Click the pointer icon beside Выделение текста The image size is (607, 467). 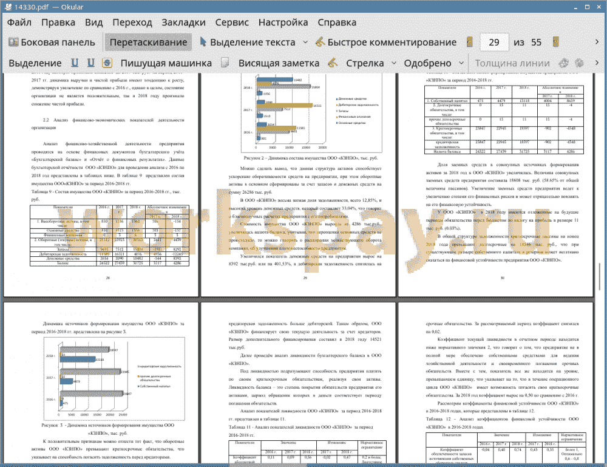(x=203, y=42)
